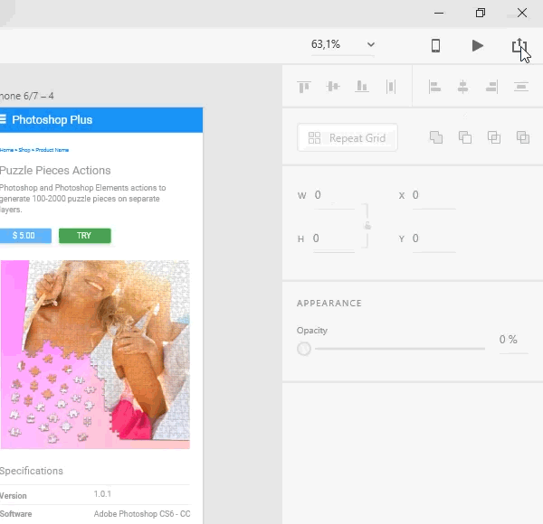
Task: Click the Distribute Horizontally icon
Action: [x=391, y=87]
